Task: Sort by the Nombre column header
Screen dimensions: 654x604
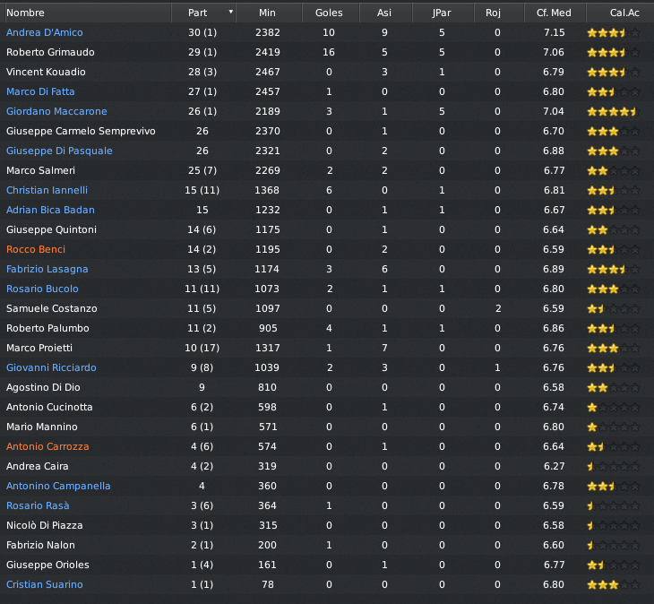Action: point(88,13)
